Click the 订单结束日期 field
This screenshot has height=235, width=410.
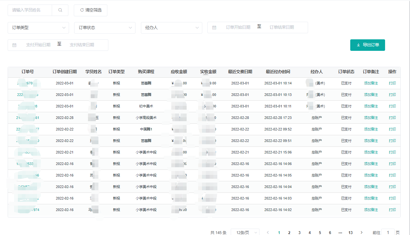point(282,27)
